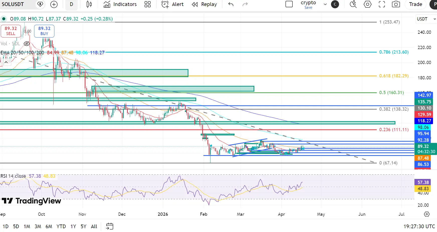Toggle visibility of the Vol SOL indicator
This screenshot has width=437, height=232.
[27, 44]
